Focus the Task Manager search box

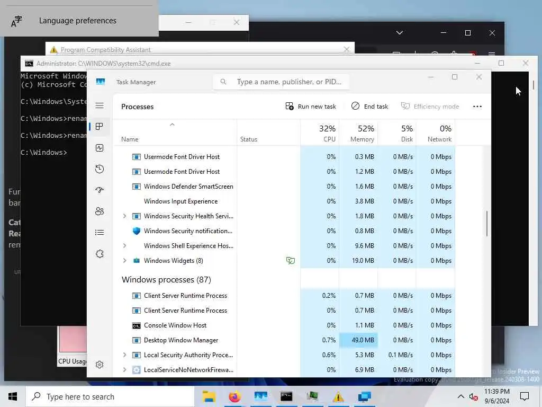[x=281, y=82]
